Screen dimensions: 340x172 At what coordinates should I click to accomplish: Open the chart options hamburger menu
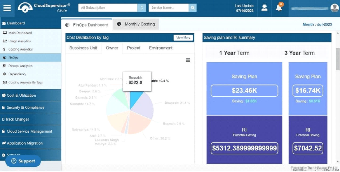coord(188,60)
